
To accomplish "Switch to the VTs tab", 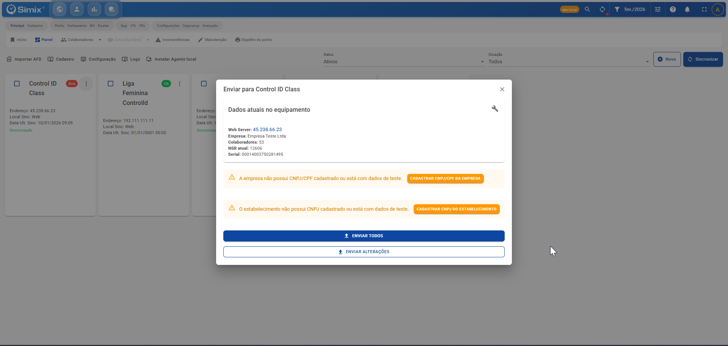I will [x=133, y=26].
